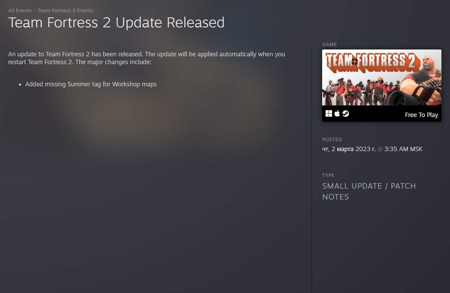Click the posted date 2 марта 2023

(349, 149)
